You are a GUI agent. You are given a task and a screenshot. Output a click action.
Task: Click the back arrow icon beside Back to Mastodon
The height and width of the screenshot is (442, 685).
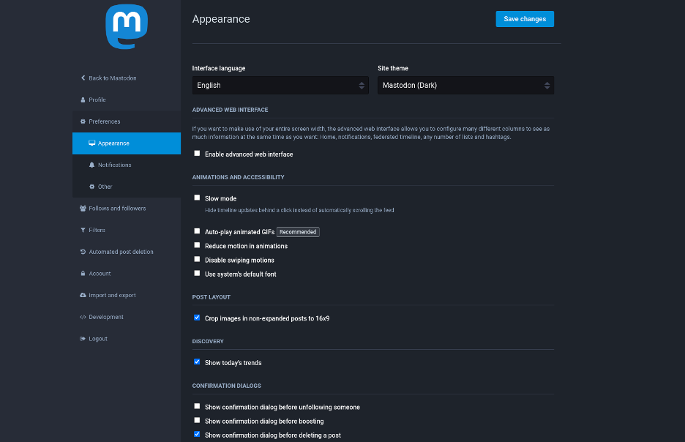click(x=83, y=78)
